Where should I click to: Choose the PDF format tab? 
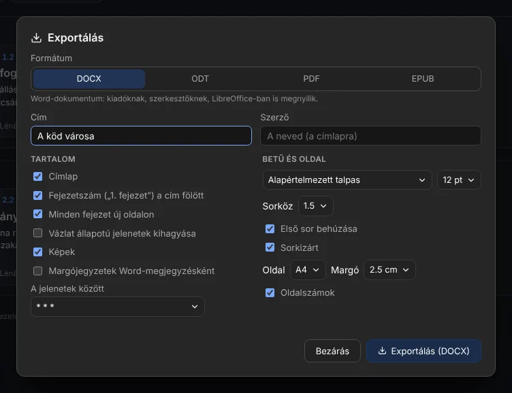coord(311,79)
